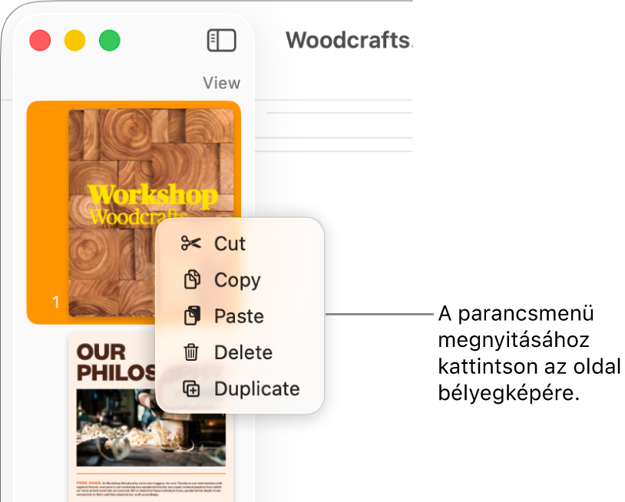Click the Copy icon in context menu
The image size is (625, 502).
(x=192, y=279)
